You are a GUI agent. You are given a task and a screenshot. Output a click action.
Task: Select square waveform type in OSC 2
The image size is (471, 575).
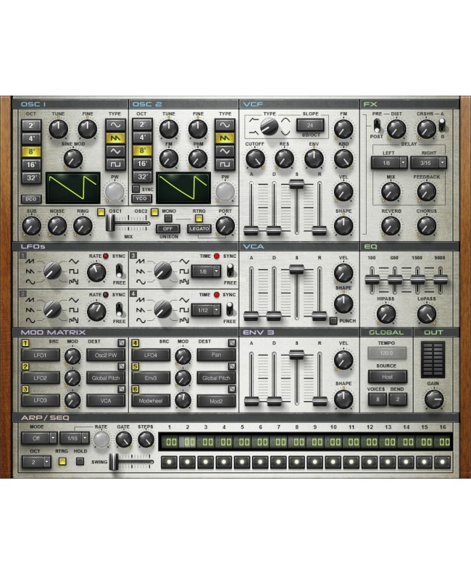pos(225,164)
